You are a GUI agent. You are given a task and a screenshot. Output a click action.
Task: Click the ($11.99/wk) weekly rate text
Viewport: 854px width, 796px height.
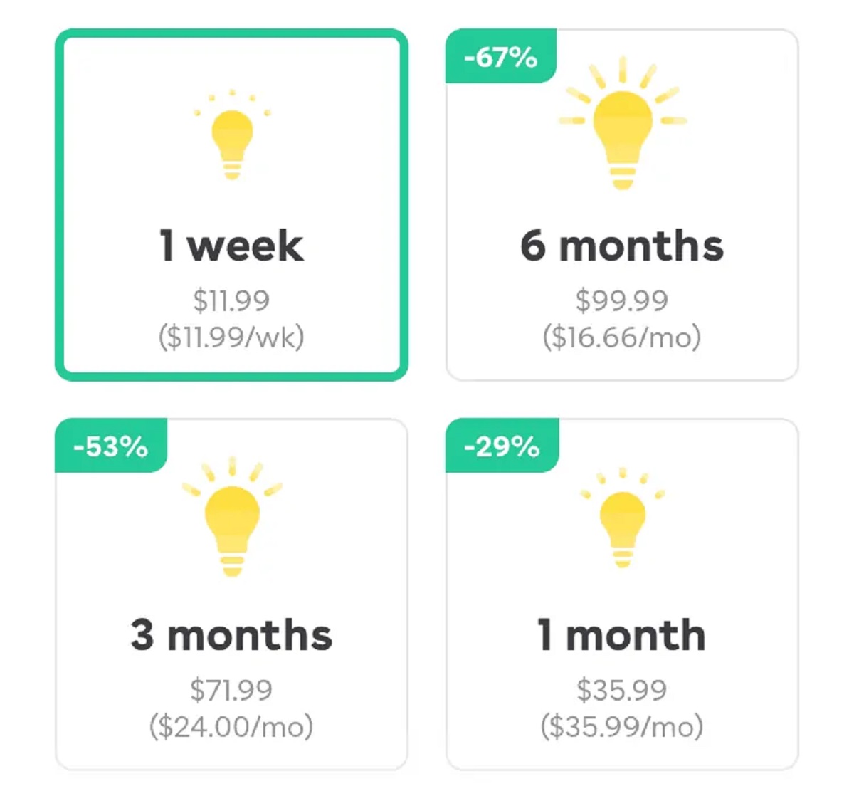coord(231,337)
